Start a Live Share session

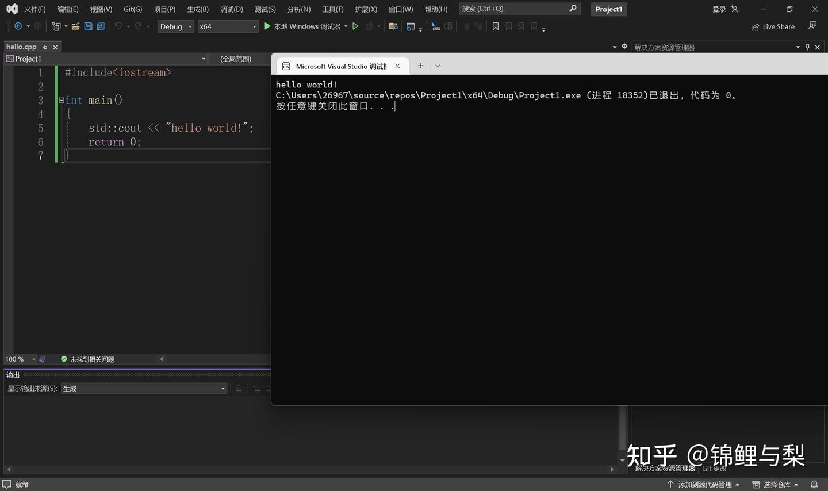pyautogui.click(x=773, y=26)
